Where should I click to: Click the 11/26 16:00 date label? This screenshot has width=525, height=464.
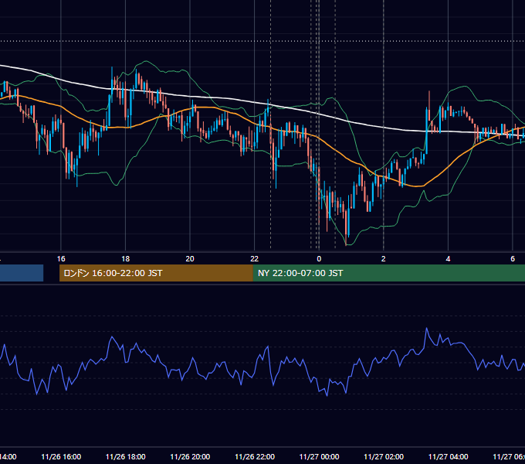[61, 456]
